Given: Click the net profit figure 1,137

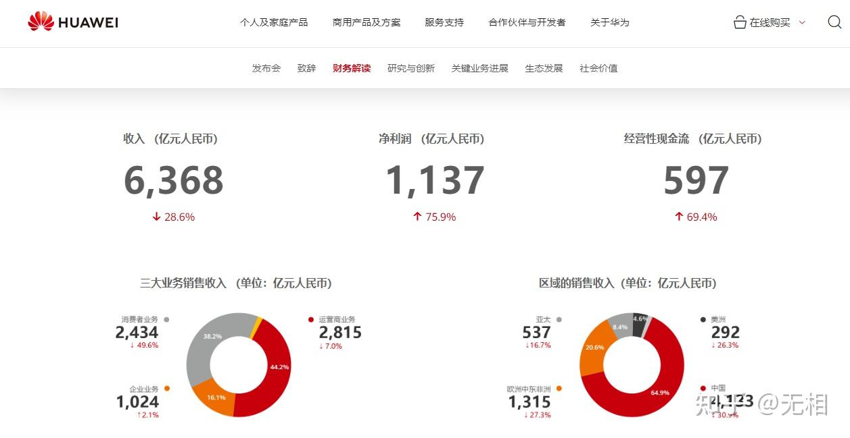Looking at the screenshot, I should coord(435,180).
